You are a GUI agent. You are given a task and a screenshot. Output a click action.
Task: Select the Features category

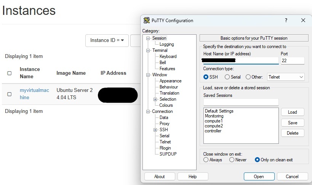[x=167, y=69]
